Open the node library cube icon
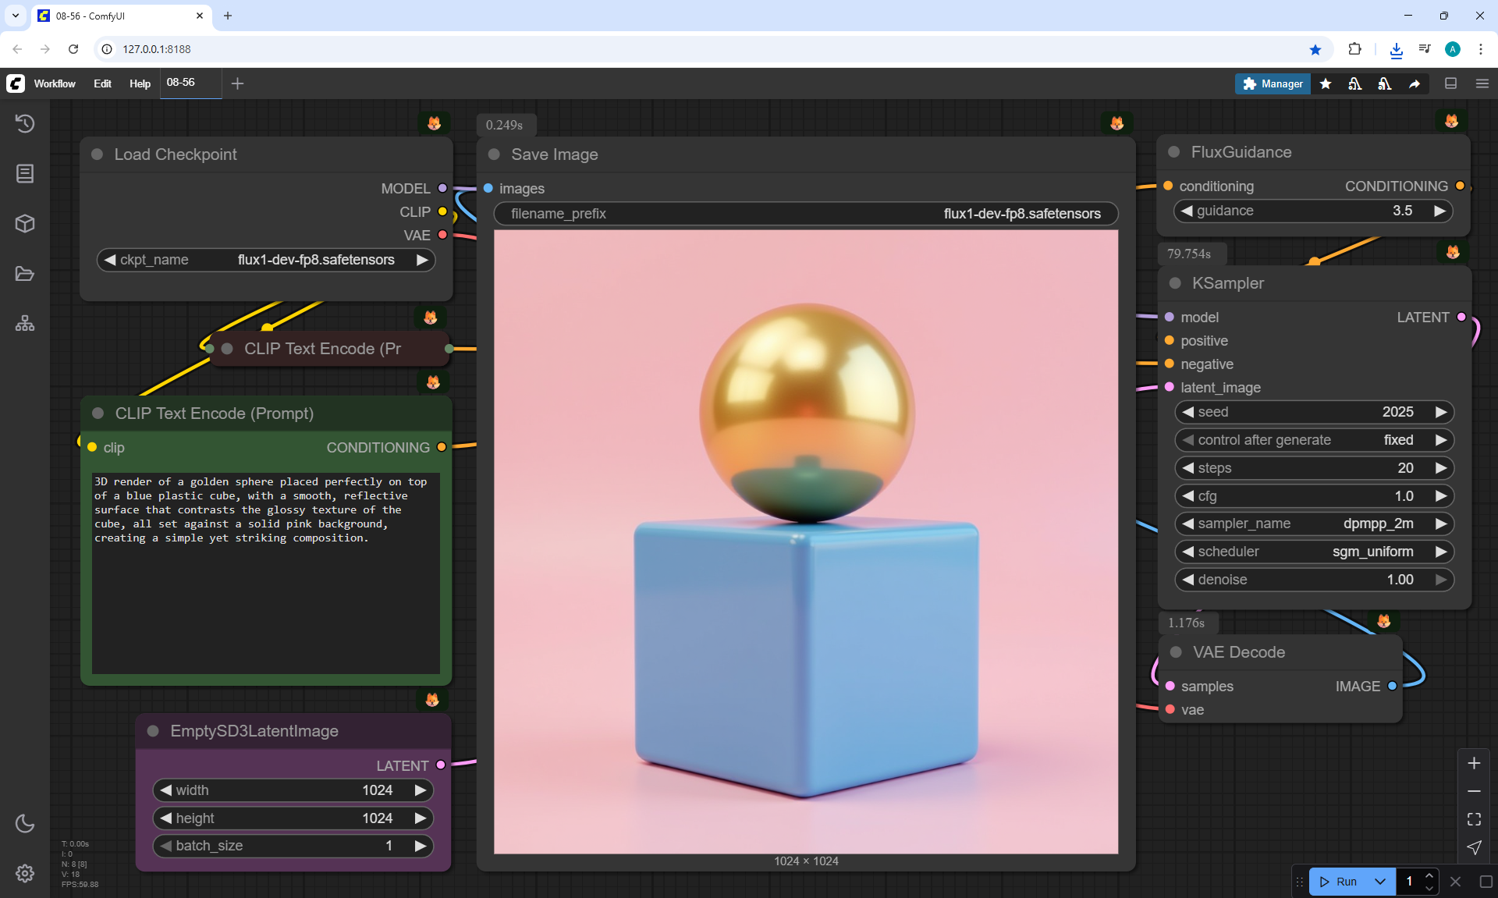 (25, 224)
